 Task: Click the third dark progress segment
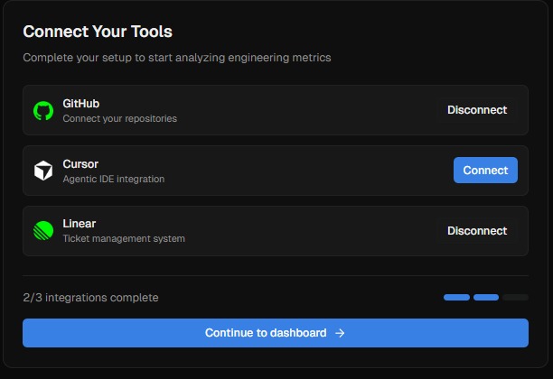pyautogui.click(x=515, y=298)
